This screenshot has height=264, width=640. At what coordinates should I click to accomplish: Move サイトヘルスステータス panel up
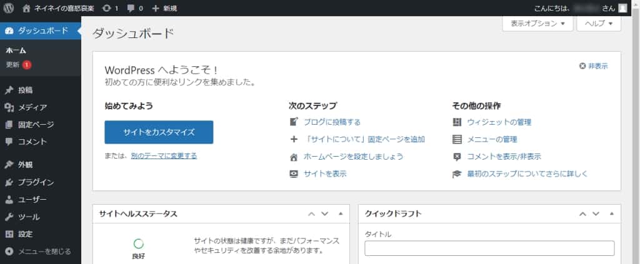pos(311,214)
